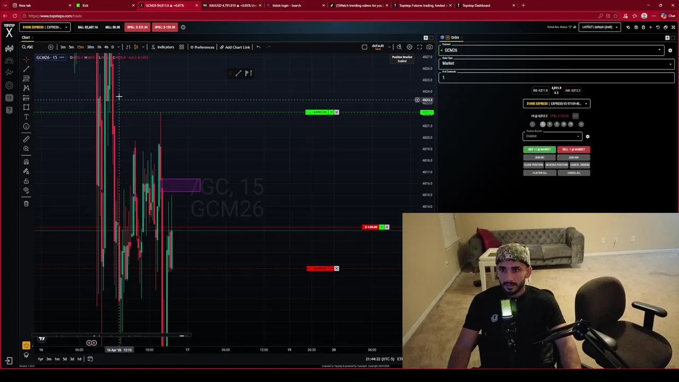
Task: Cancel the green take-profit order on the chart
Action: pos(336,112)
